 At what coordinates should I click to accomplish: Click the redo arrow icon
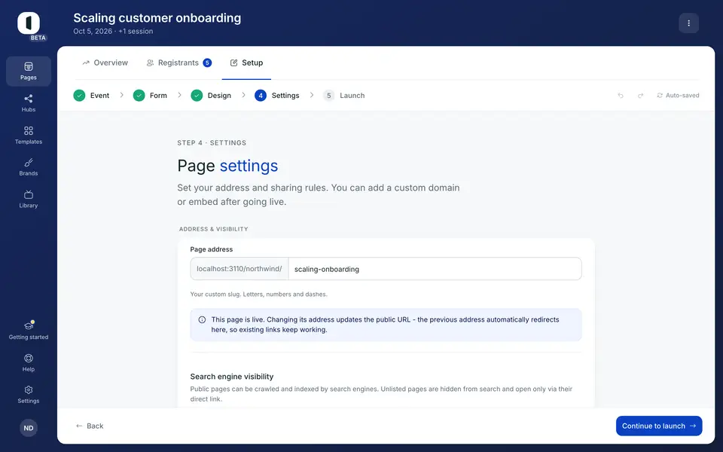(x=640, y=96)
